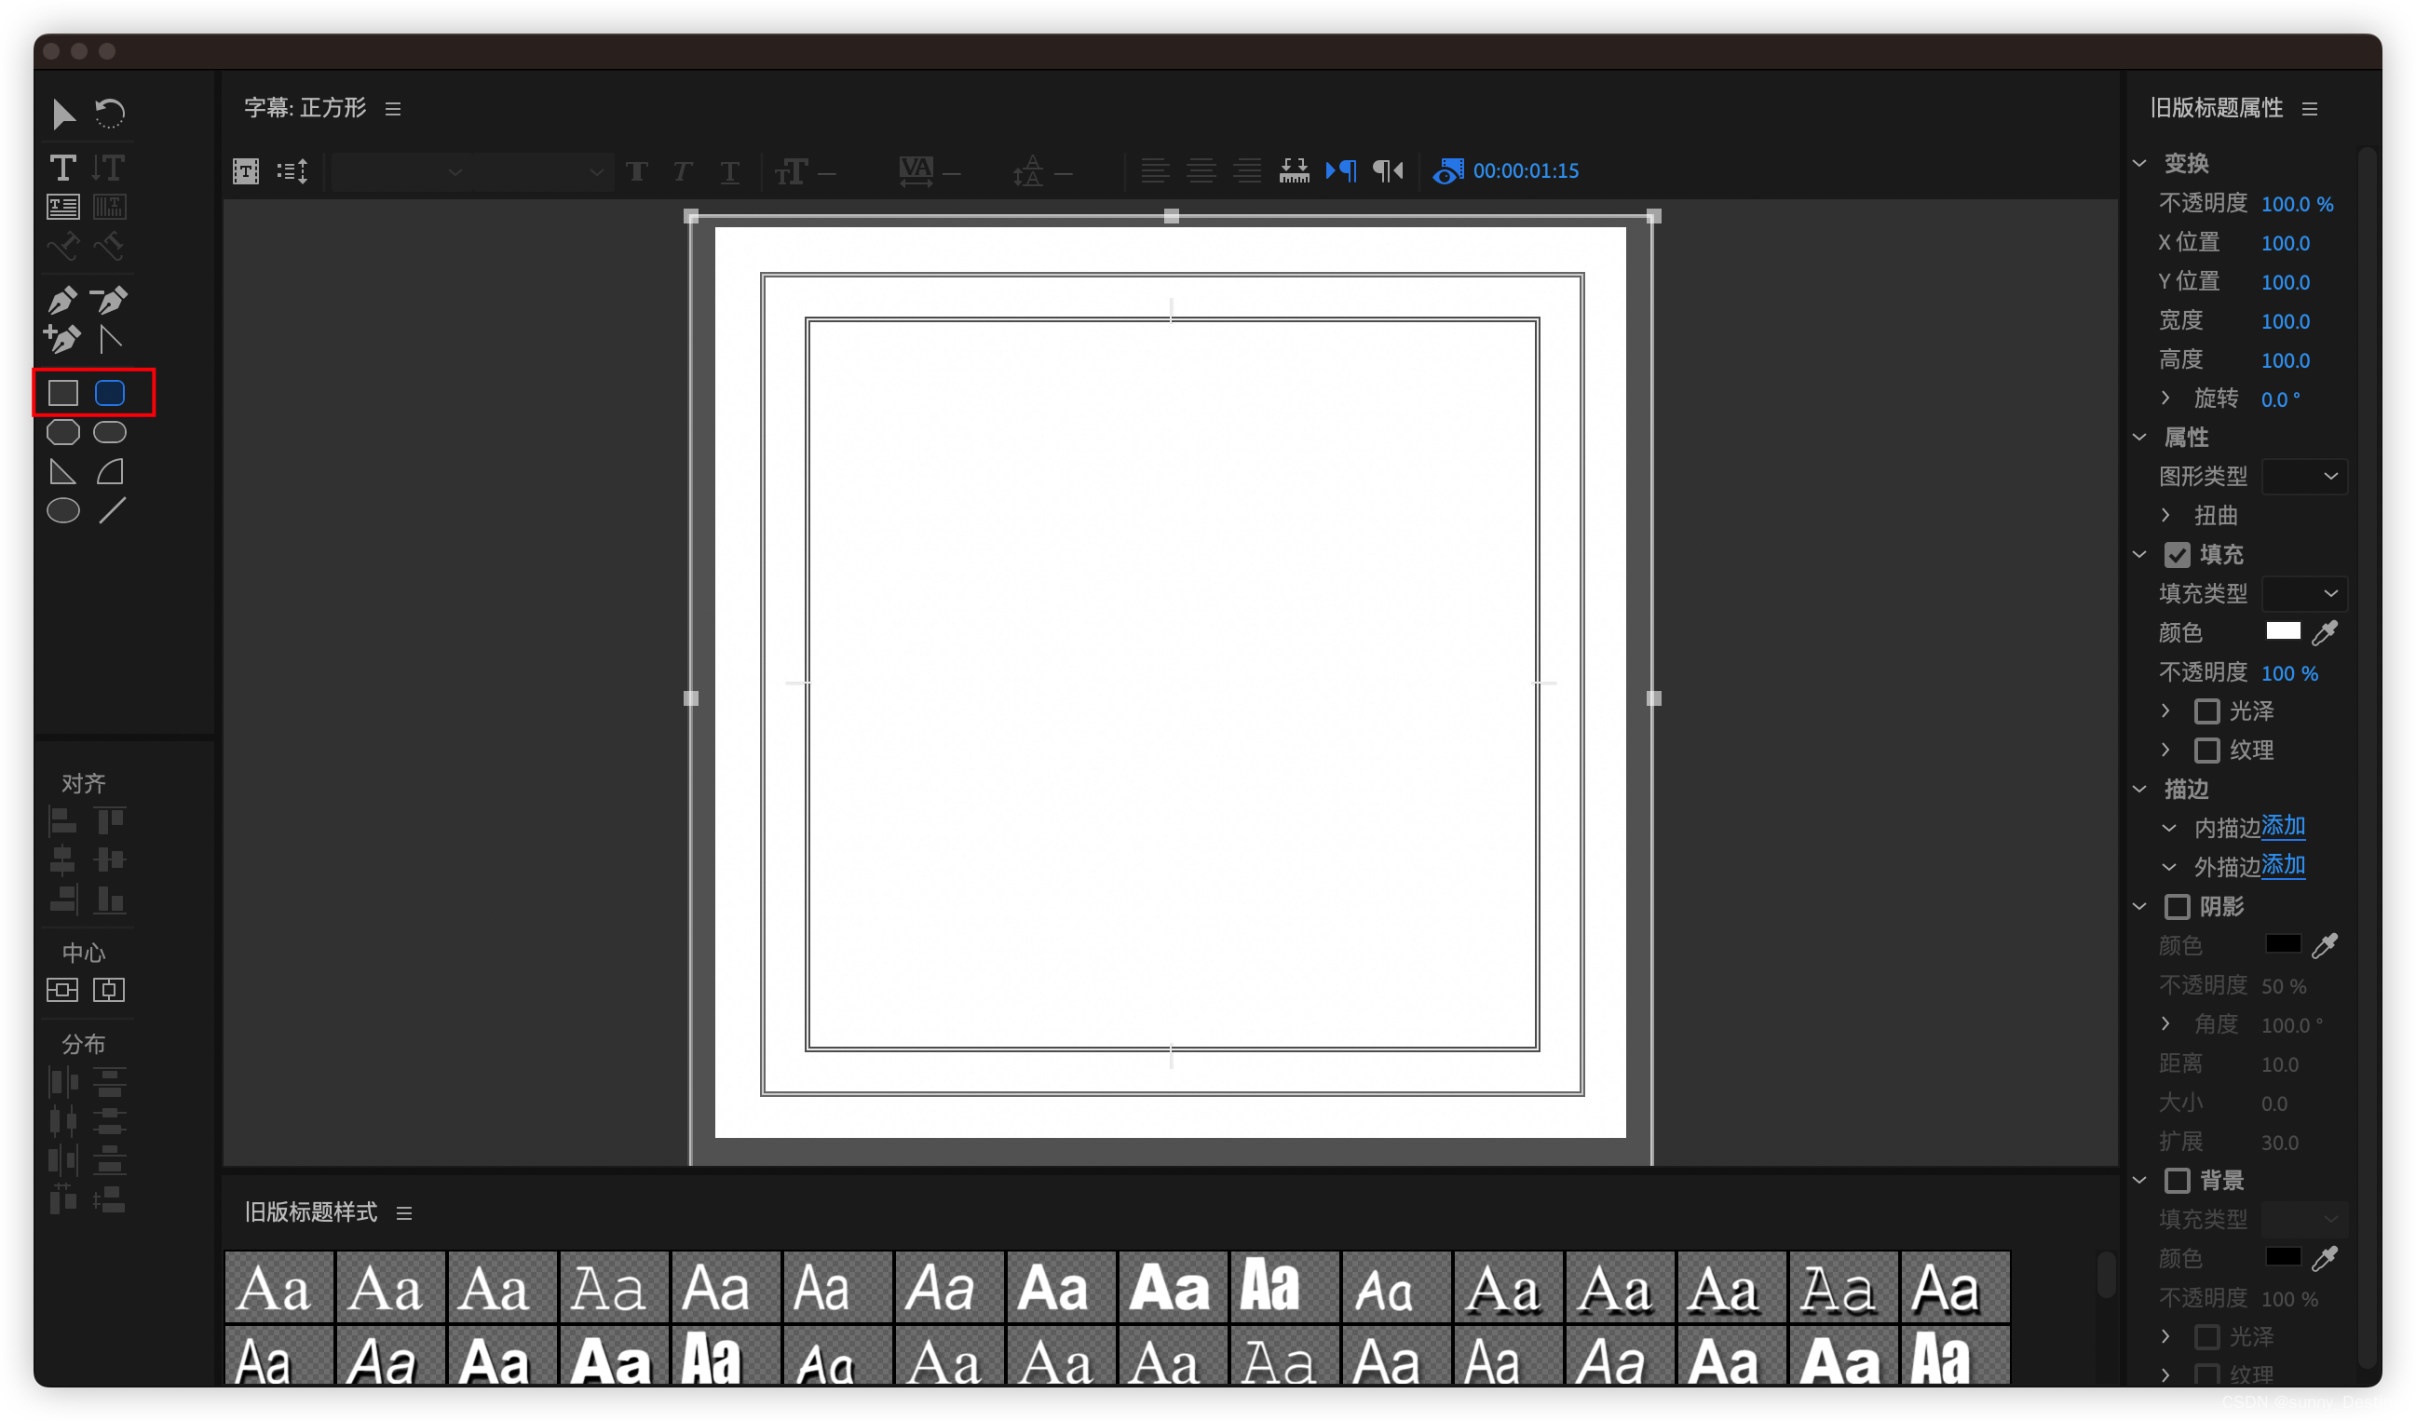Pick the Ellipse shape tool
Screen dimensions: 2416x1421
click(63, 511)
